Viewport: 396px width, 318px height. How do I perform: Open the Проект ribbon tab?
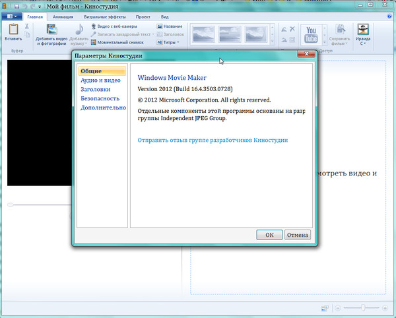(x=143, y=17)
